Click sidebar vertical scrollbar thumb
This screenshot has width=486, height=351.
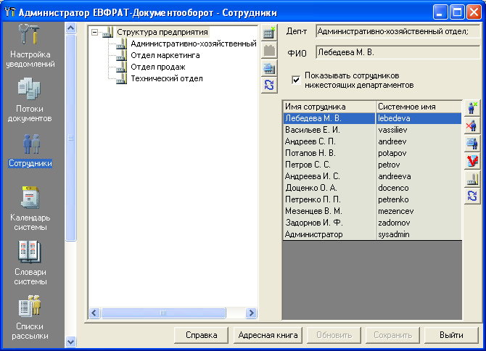point(70,138)
